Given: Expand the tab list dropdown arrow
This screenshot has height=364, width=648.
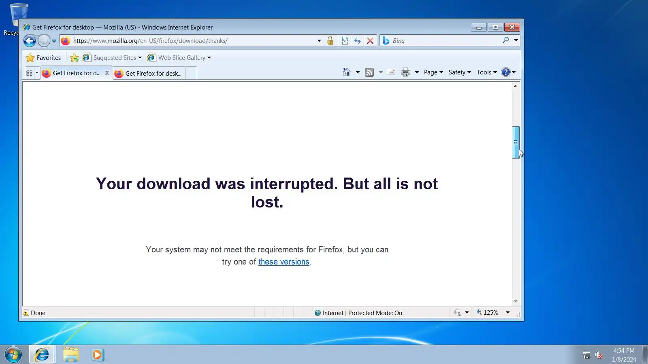Looking at the screenshot, I should click(x=37, y=73).
